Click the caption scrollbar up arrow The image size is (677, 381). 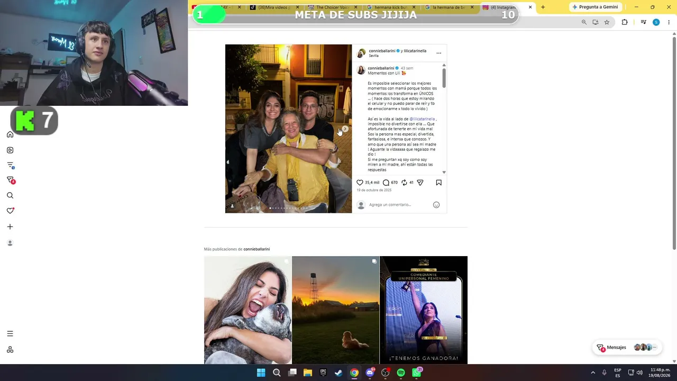tap(444, 65)
